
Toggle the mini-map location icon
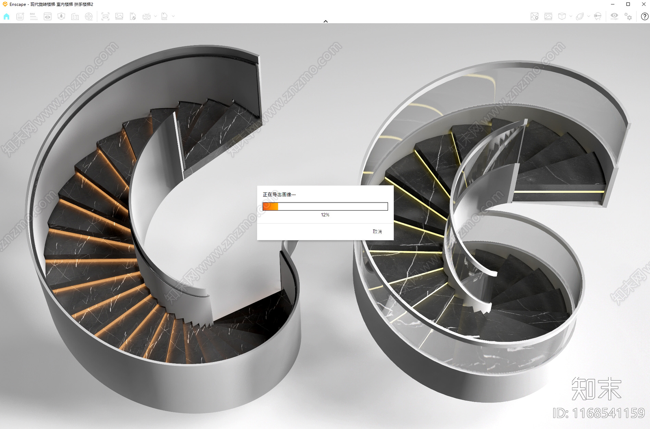pyautogui.click(x=535, y=17)
